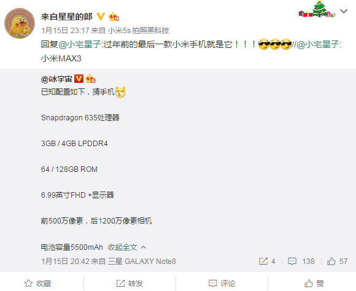Screen dimensions: 356x291
Task: Like this post with the 赞 button
Action: (314, 283)
